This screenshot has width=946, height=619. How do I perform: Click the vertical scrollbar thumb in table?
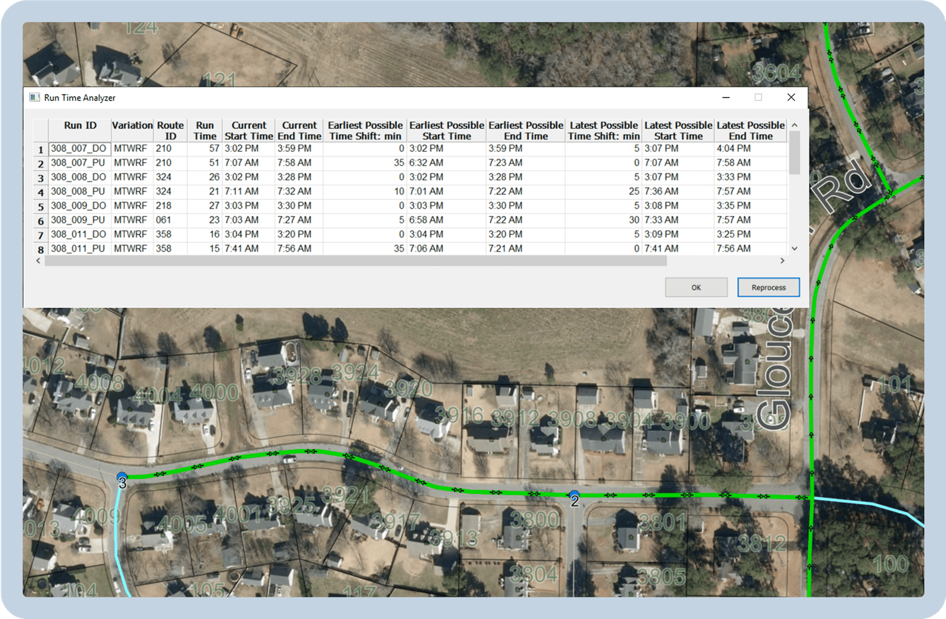tap(794, 153)
